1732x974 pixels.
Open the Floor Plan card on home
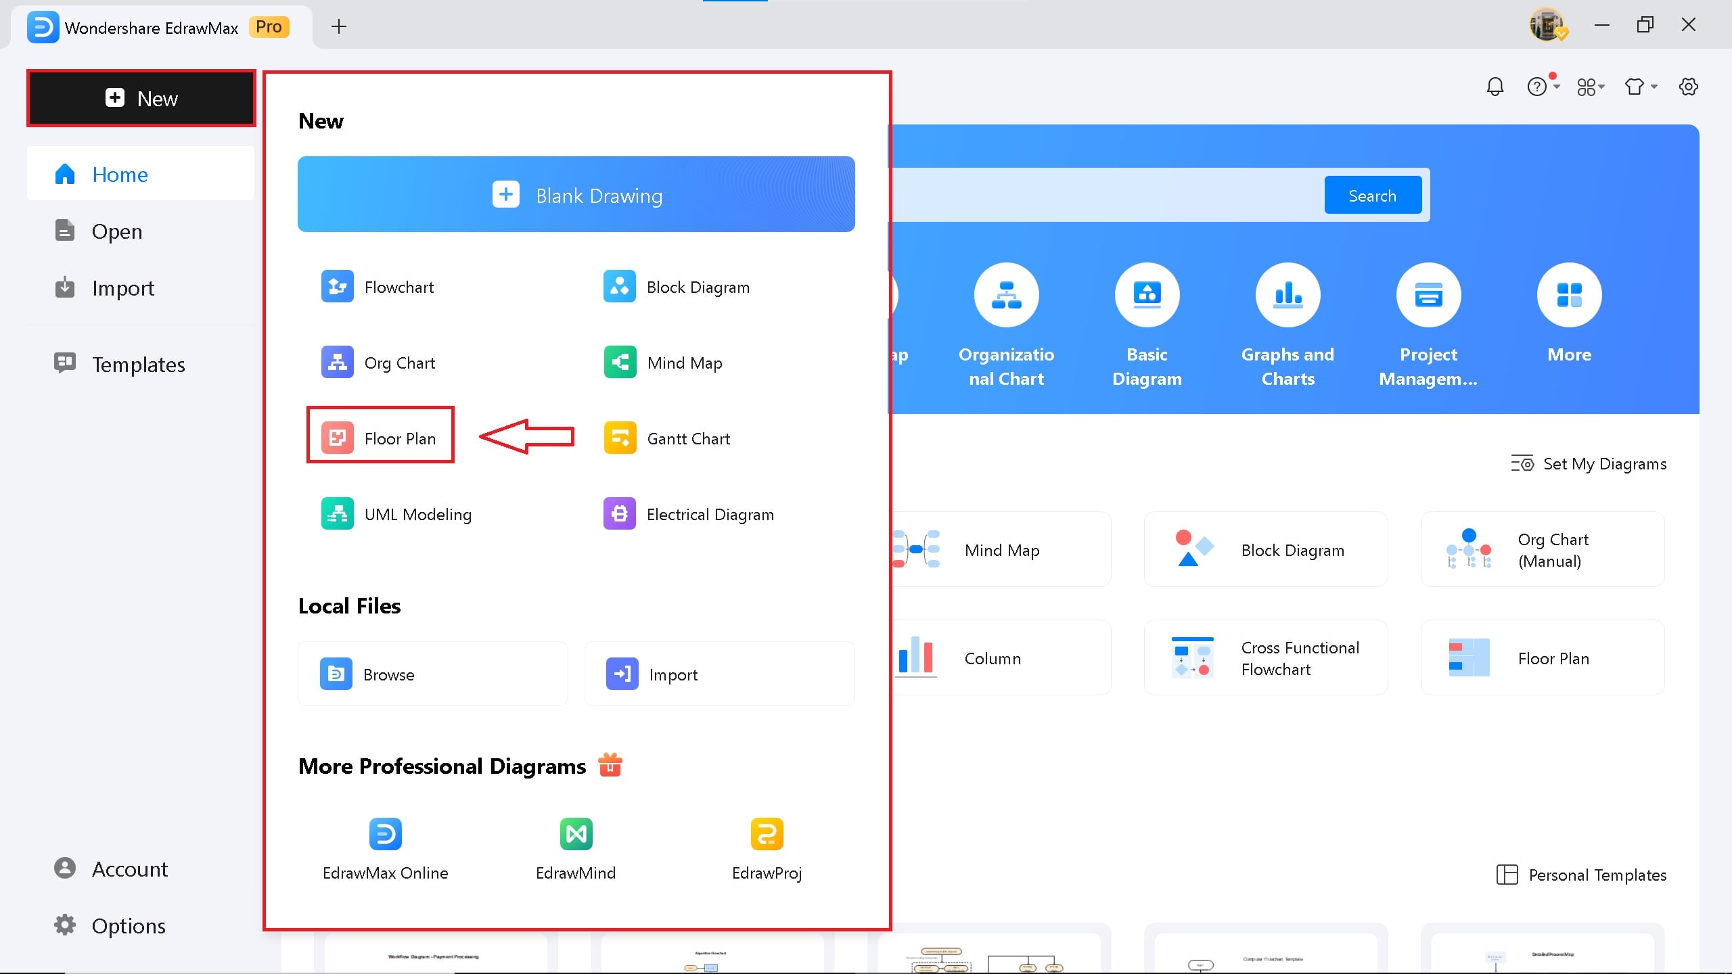[x=1543, y=658]
